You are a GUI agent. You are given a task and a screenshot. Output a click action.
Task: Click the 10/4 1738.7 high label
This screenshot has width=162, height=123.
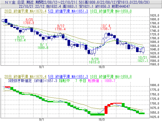point(106,27)
